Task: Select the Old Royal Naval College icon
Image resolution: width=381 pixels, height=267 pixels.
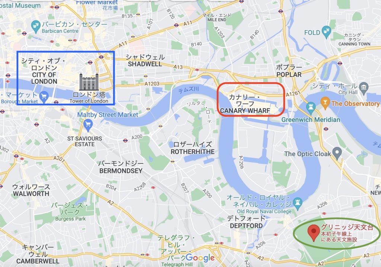Action: (x=298, y=203)
